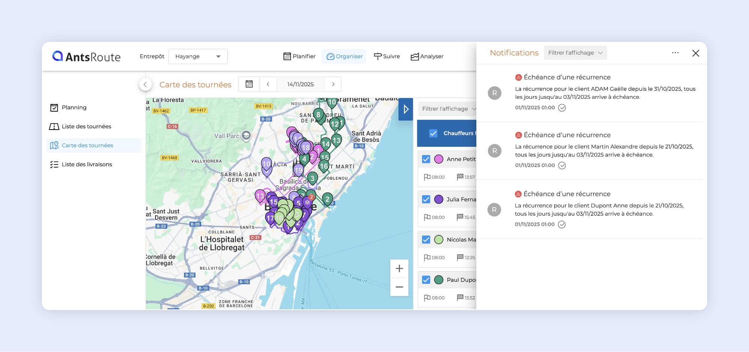
Task: Switch to the Planifier tab
Action: click(x=300, y=57)
